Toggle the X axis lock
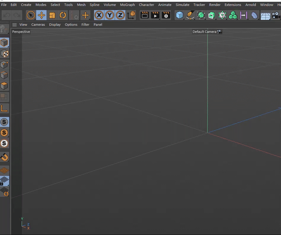Viewport: 281px width, 235px height. coord(99,15)
